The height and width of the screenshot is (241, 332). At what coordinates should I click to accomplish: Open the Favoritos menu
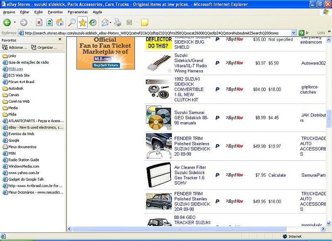click(55, 12)
